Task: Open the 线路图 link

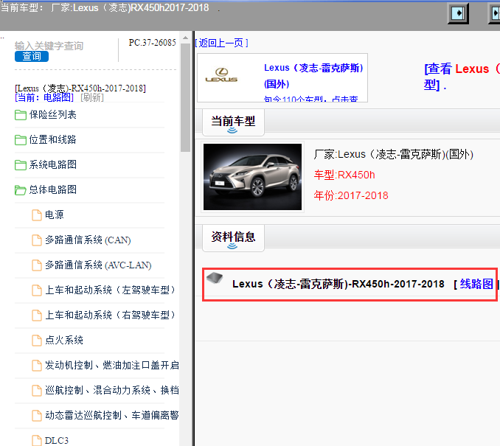Action: pos(476,284)
